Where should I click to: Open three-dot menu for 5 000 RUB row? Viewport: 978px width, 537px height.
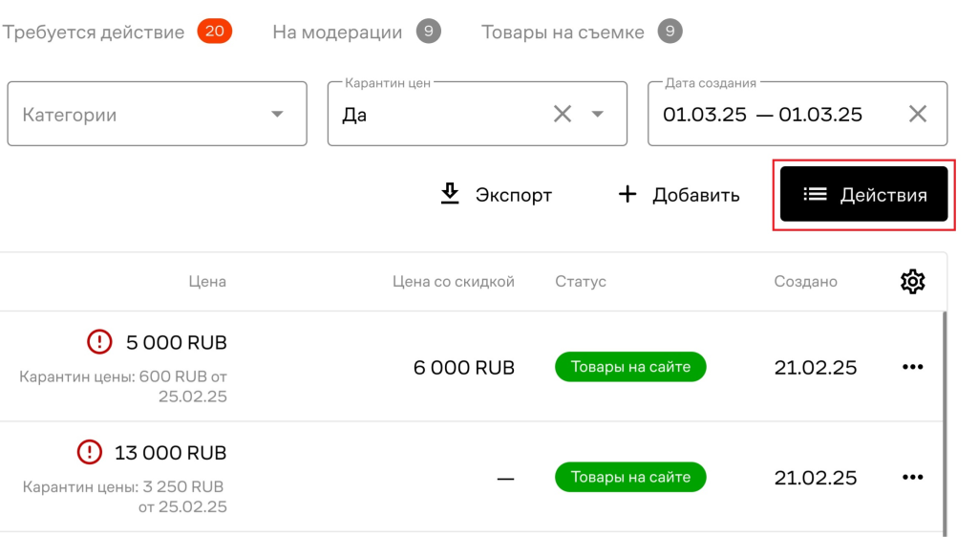[912, 367]
